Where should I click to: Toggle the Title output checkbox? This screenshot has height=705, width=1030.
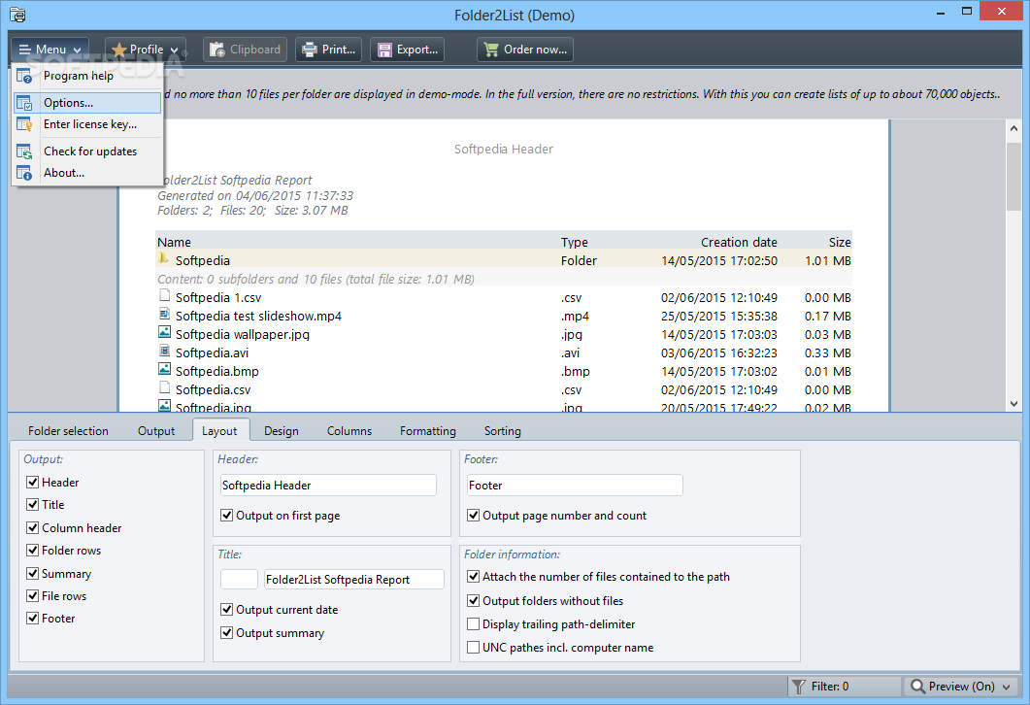(x=32, y=505)
